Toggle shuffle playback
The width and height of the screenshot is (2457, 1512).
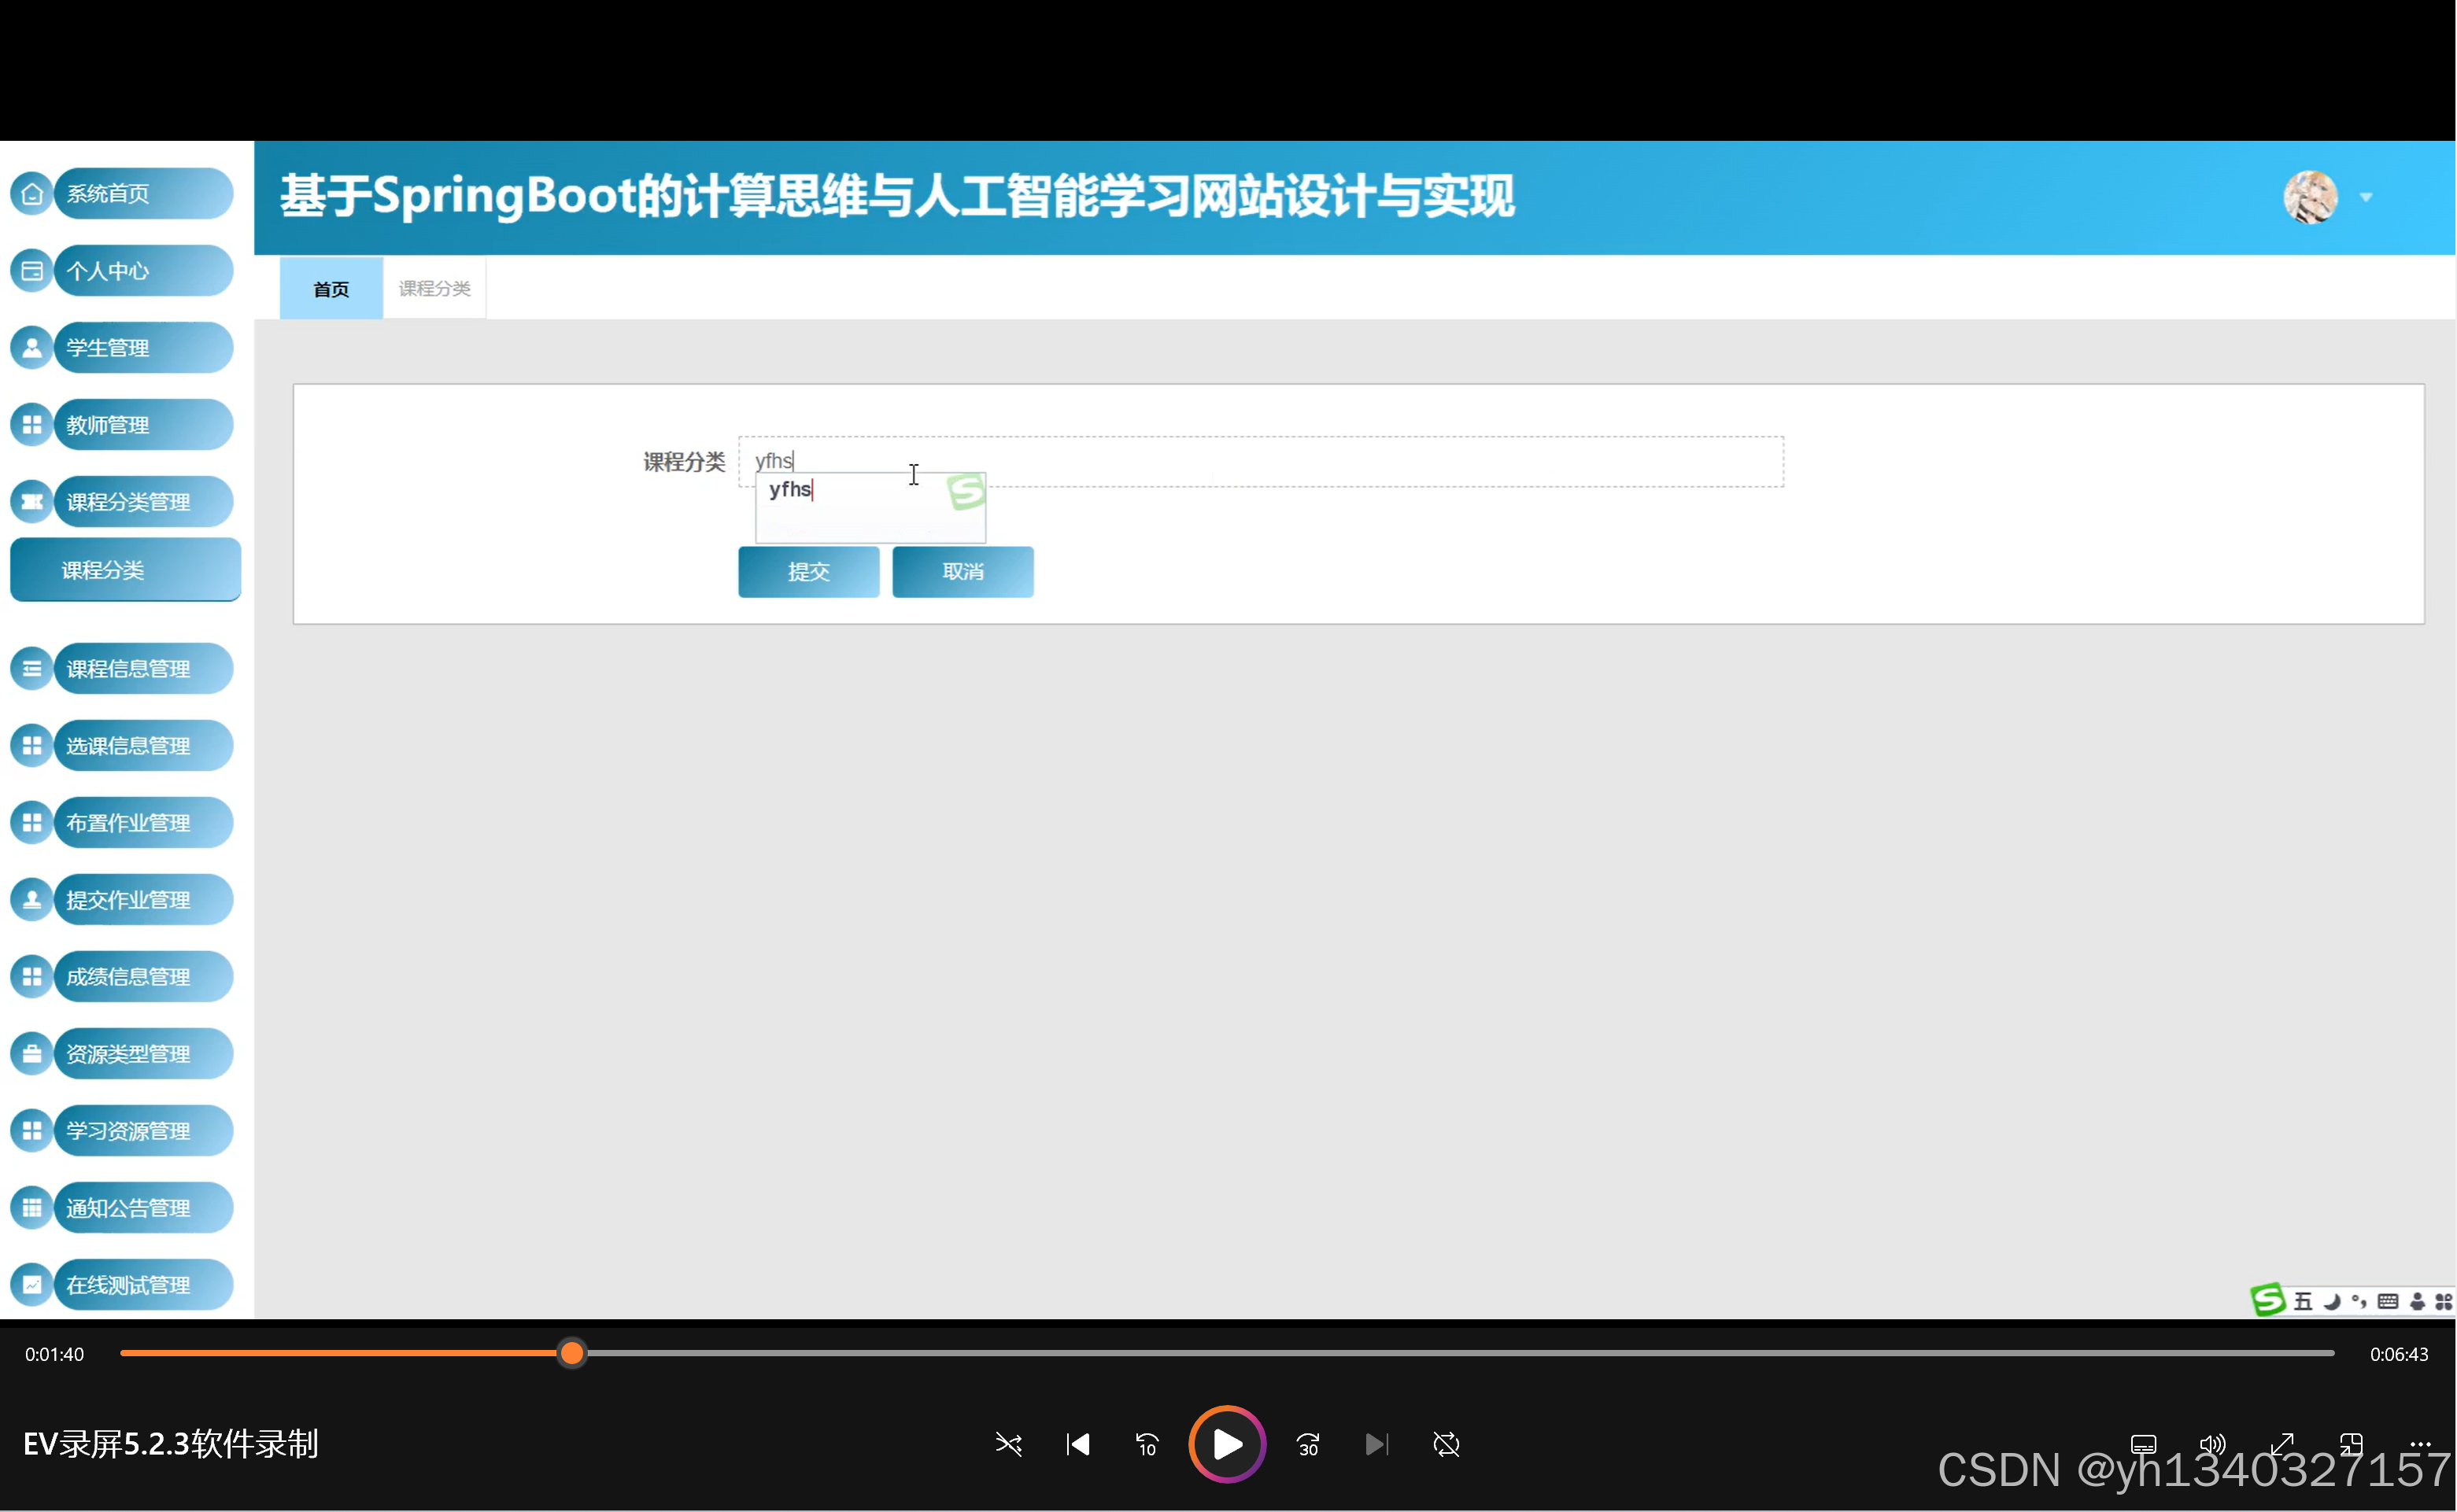(1008, 1445)
